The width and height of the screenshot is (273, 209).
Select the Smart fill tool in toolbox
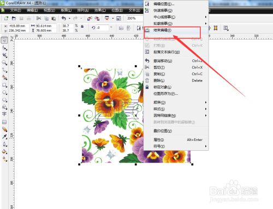click(4, 78)
